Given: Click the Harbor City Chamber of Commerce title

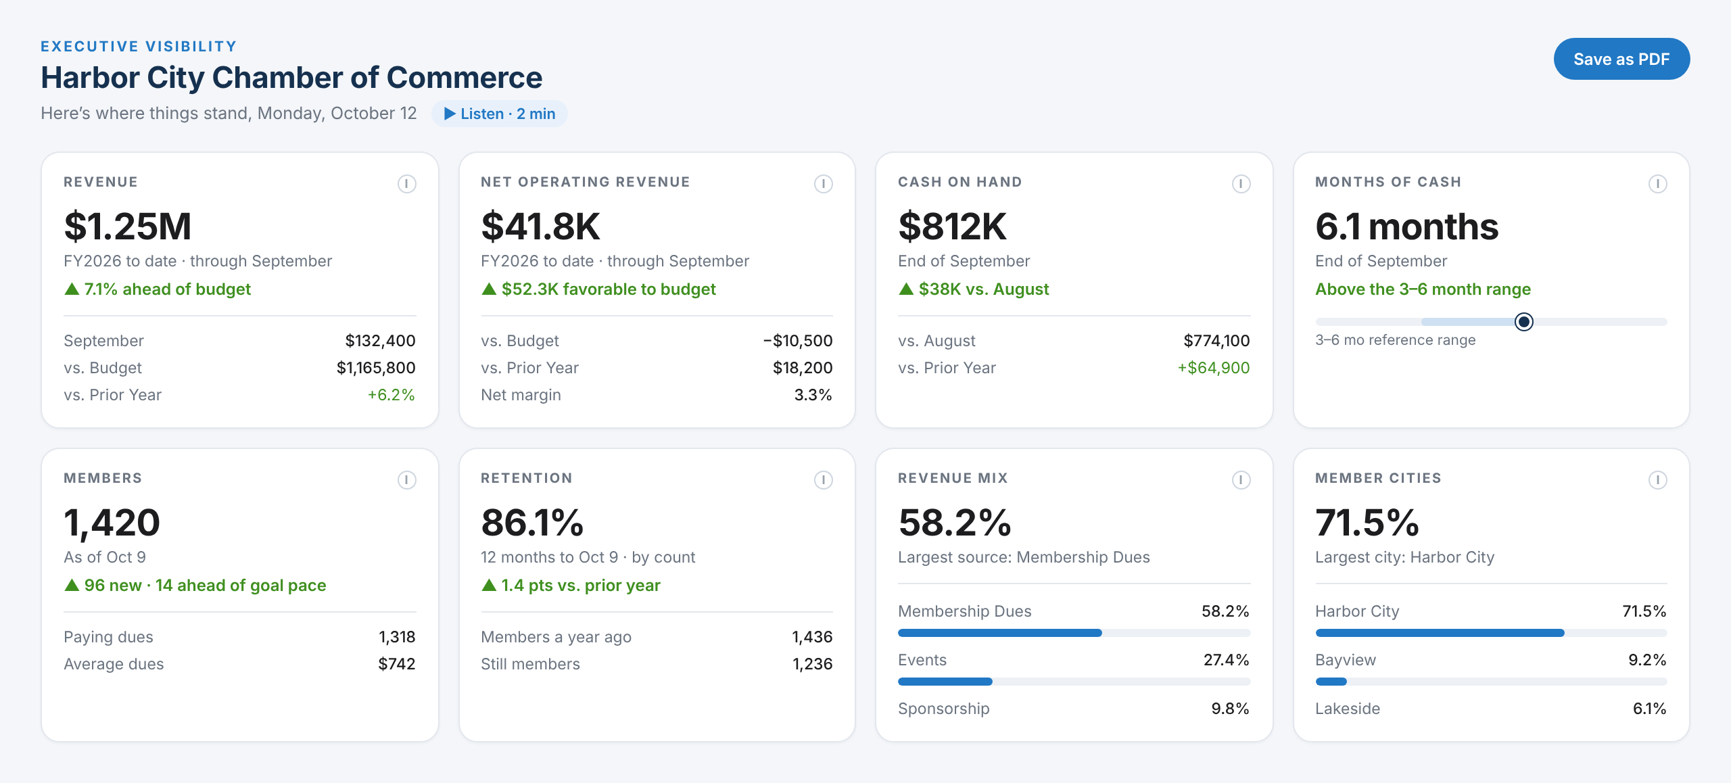Looking at the screenshot, I should pos(291,78).
